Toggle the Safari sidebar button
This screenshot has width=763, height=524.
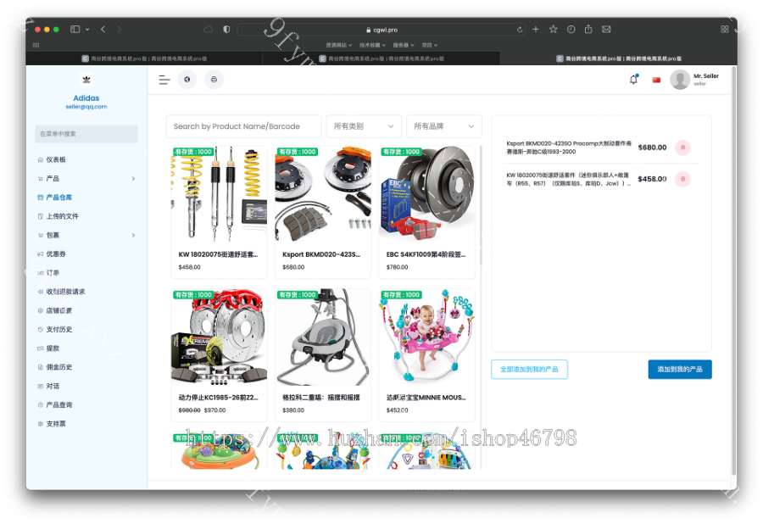coord(75,29)
